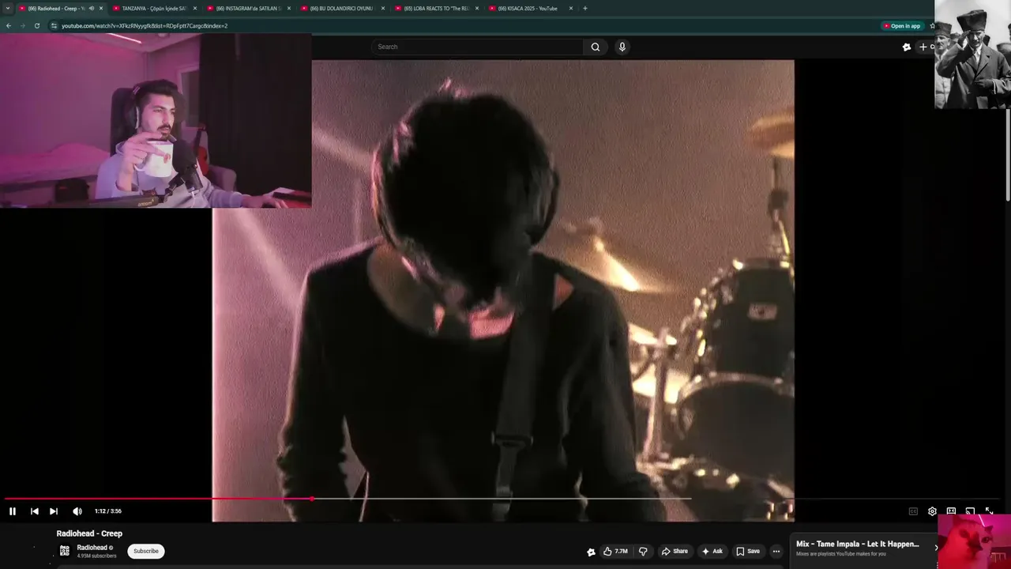The width and height of the screenshot is (1011, 569).
Task: Close the KISACA 2025 tab
Action: point(571,9)
